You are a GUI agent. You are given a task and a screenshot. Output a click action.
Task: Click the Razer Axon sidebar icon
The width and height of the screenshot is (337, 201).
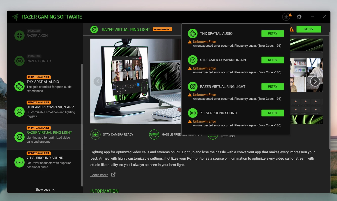19,36
